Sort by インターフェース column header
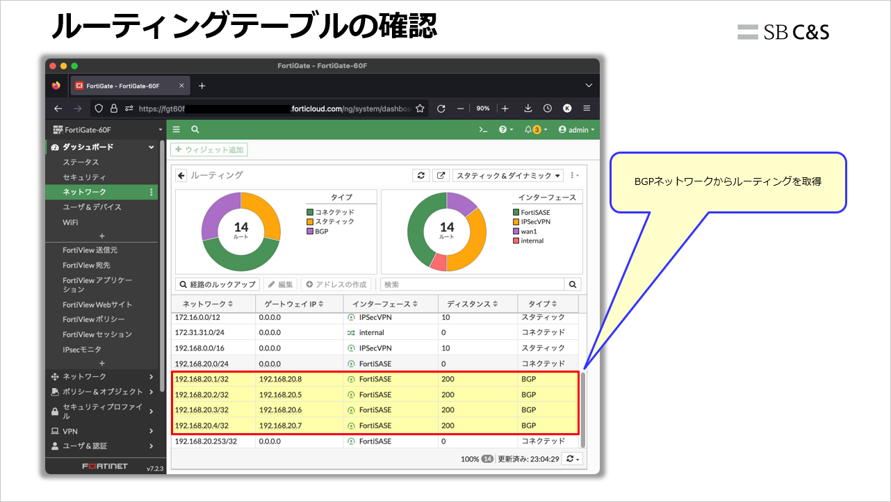 tap(391, 304)
